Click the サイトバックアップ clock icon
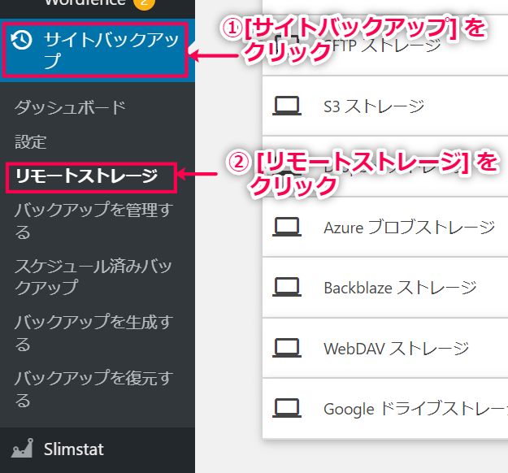 click(24, 40)
